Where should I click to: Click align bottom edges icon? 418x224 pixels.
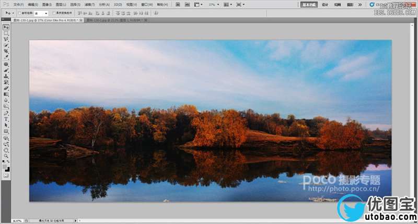pos(90,13)
